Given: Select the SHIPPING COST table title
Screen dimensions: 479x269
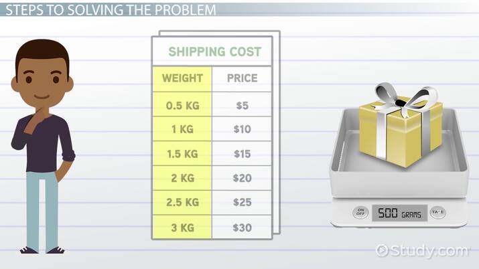Looking at the screenshot, I should pyautogui.click(x=214, y=52).
